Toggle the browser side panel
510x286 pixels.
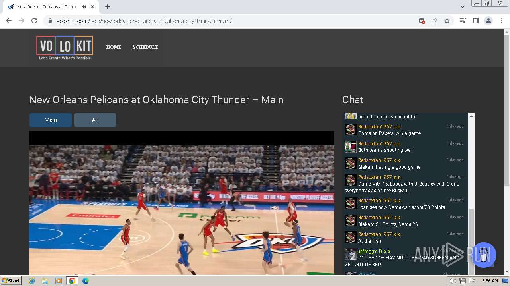(475, 21)
